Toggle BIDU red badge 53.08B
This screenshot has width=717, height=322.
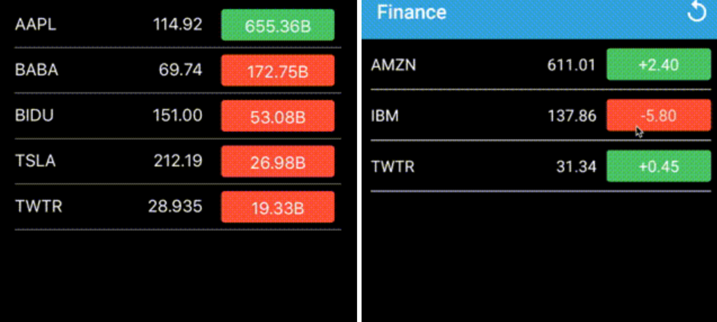pyautogui.click(x=277, y=116)
